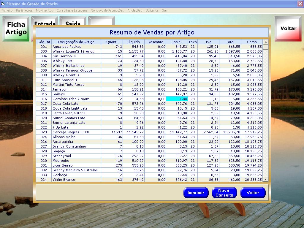Image resolution: width=304 pixels, height=228 pixels.
Task: Open the Ficheiro menu
Action: pyautogui.click(x=7, y=10)
